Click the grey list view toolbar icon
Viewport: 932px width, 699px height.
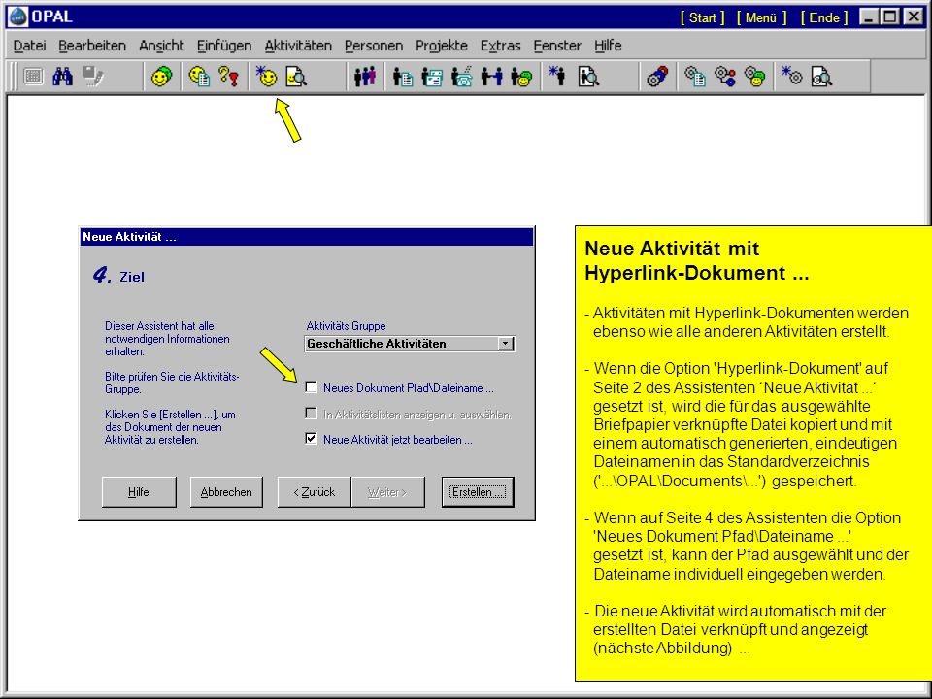[33, 76]
